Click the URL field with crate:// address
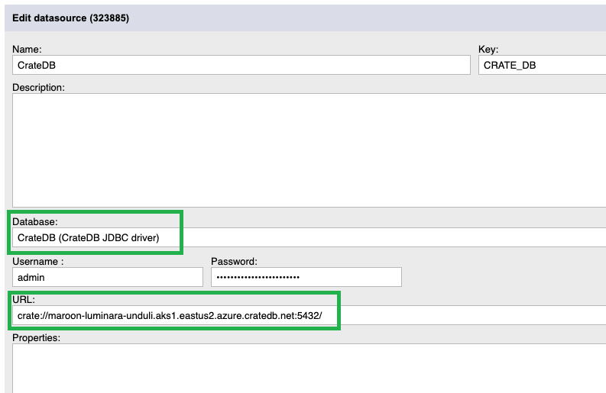 click(x=309, y=315)
